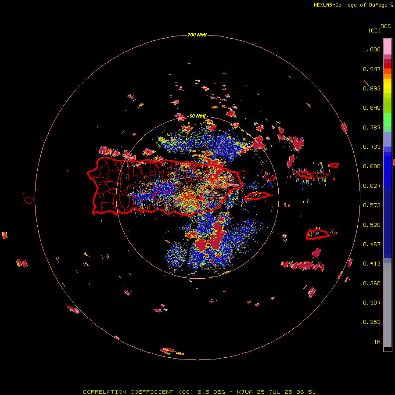
Task: Click the DCC label above the colorbar
Action: (x=385, y=26)
